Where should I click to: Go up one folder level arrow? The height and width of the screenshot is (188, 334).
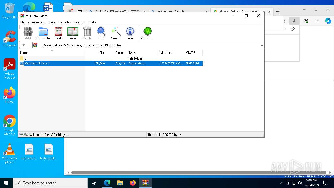(x=24, y=45)
